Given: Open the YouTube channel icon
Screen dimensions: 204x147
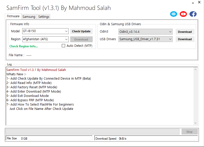Looking at the screenshot, I should click(183, 14).
